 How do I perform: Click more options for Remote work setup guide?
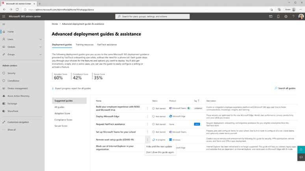[x=147, y=140]
